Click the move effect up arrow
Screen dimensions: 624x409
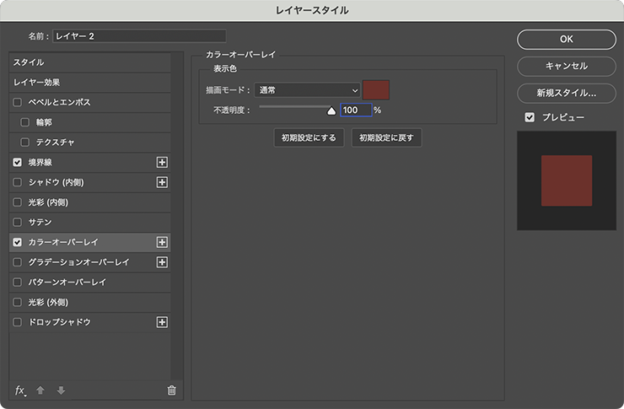coord(40,390)
